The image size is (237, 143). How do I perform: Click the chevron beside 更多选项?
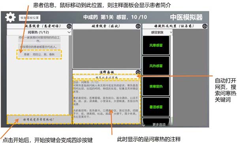click(144, 125)
